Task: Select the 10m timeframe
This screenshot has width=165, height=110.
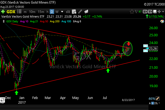Action: (32, 12)
